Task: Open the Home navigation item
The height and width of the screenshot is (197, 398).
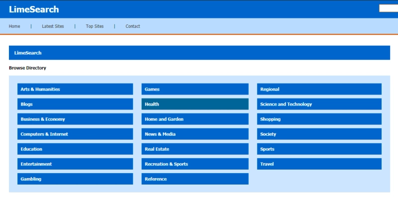Action: (x=14, y=26)
